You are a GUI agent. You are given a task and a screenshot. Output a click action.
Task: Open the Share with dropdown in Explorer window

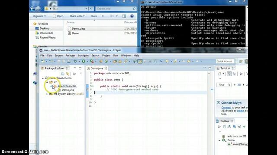coord(77,16)
